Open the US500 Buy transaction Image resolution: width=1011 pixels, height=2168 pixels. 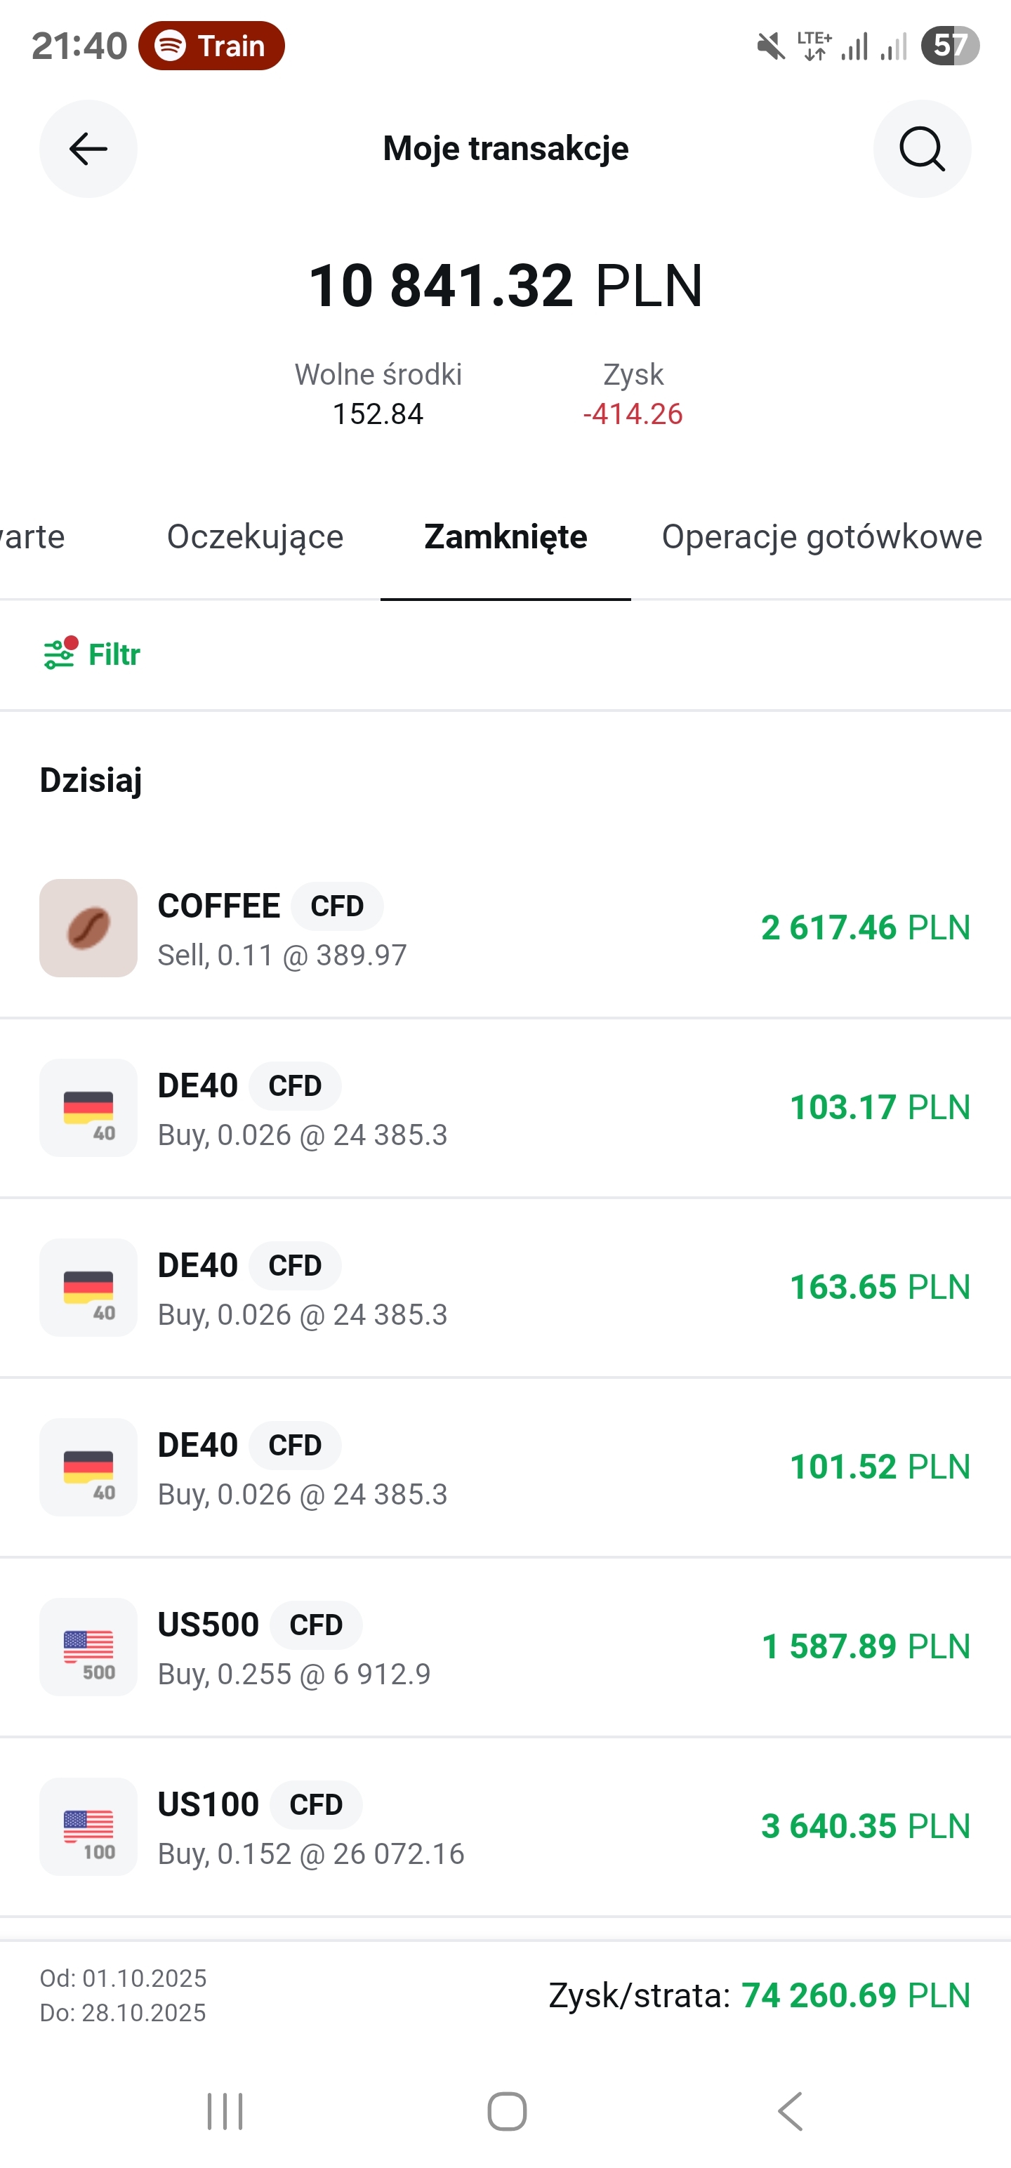click(505, 1647)
